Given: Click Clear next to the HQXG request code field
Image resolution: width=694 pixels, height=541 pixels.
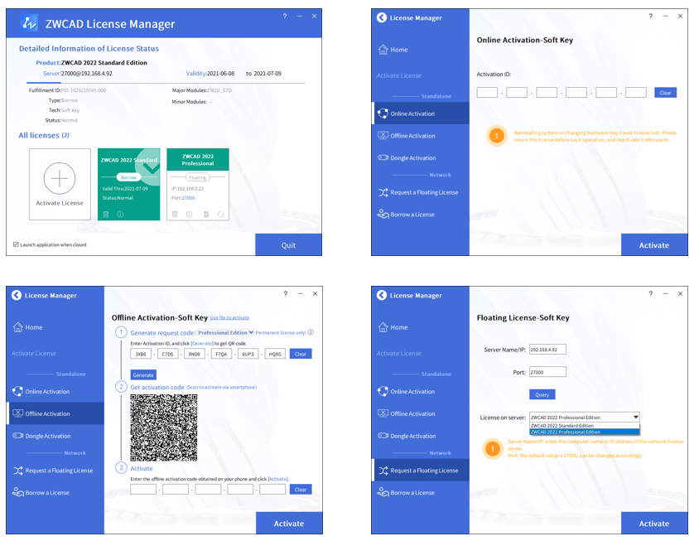Looking at the screenshot, I should click(301, 354).
